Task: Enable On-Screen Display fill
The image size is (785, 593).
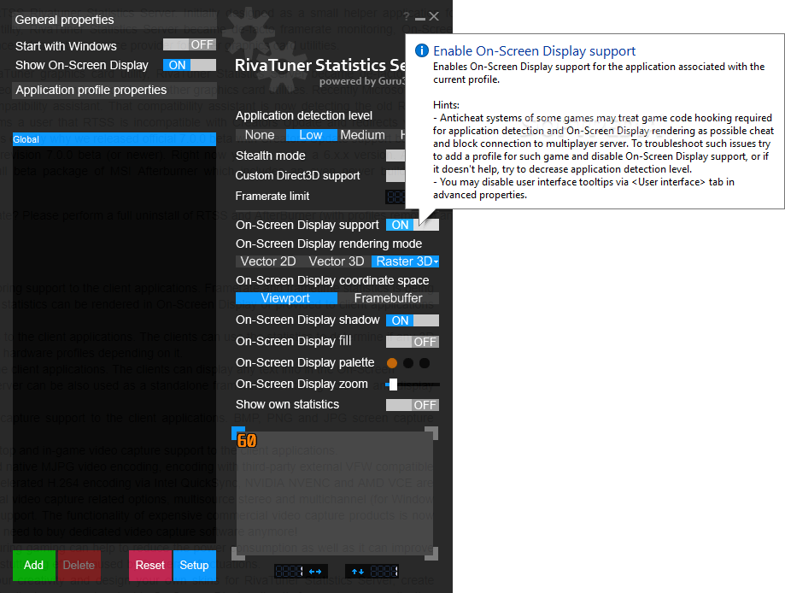Action: click(413, 342)
